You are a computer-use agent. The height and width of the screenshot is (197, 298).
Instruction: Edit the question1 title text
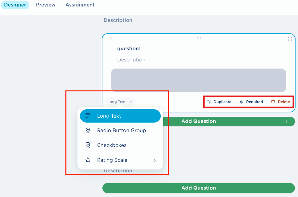[x=129, y=48]
